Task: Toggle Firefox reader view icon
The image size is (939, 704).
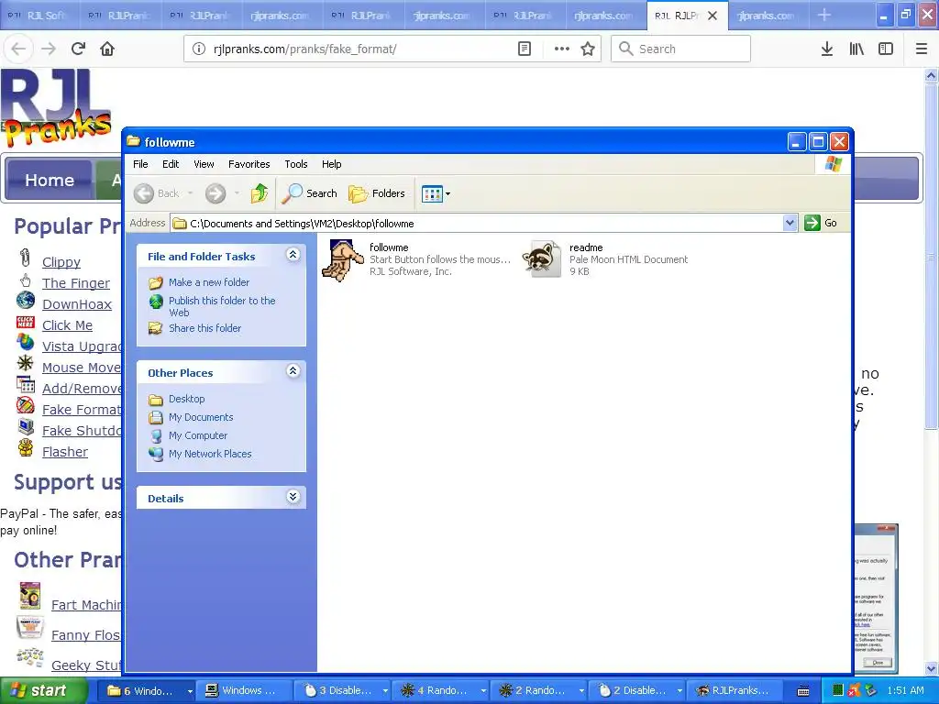Action: [524, 49]
